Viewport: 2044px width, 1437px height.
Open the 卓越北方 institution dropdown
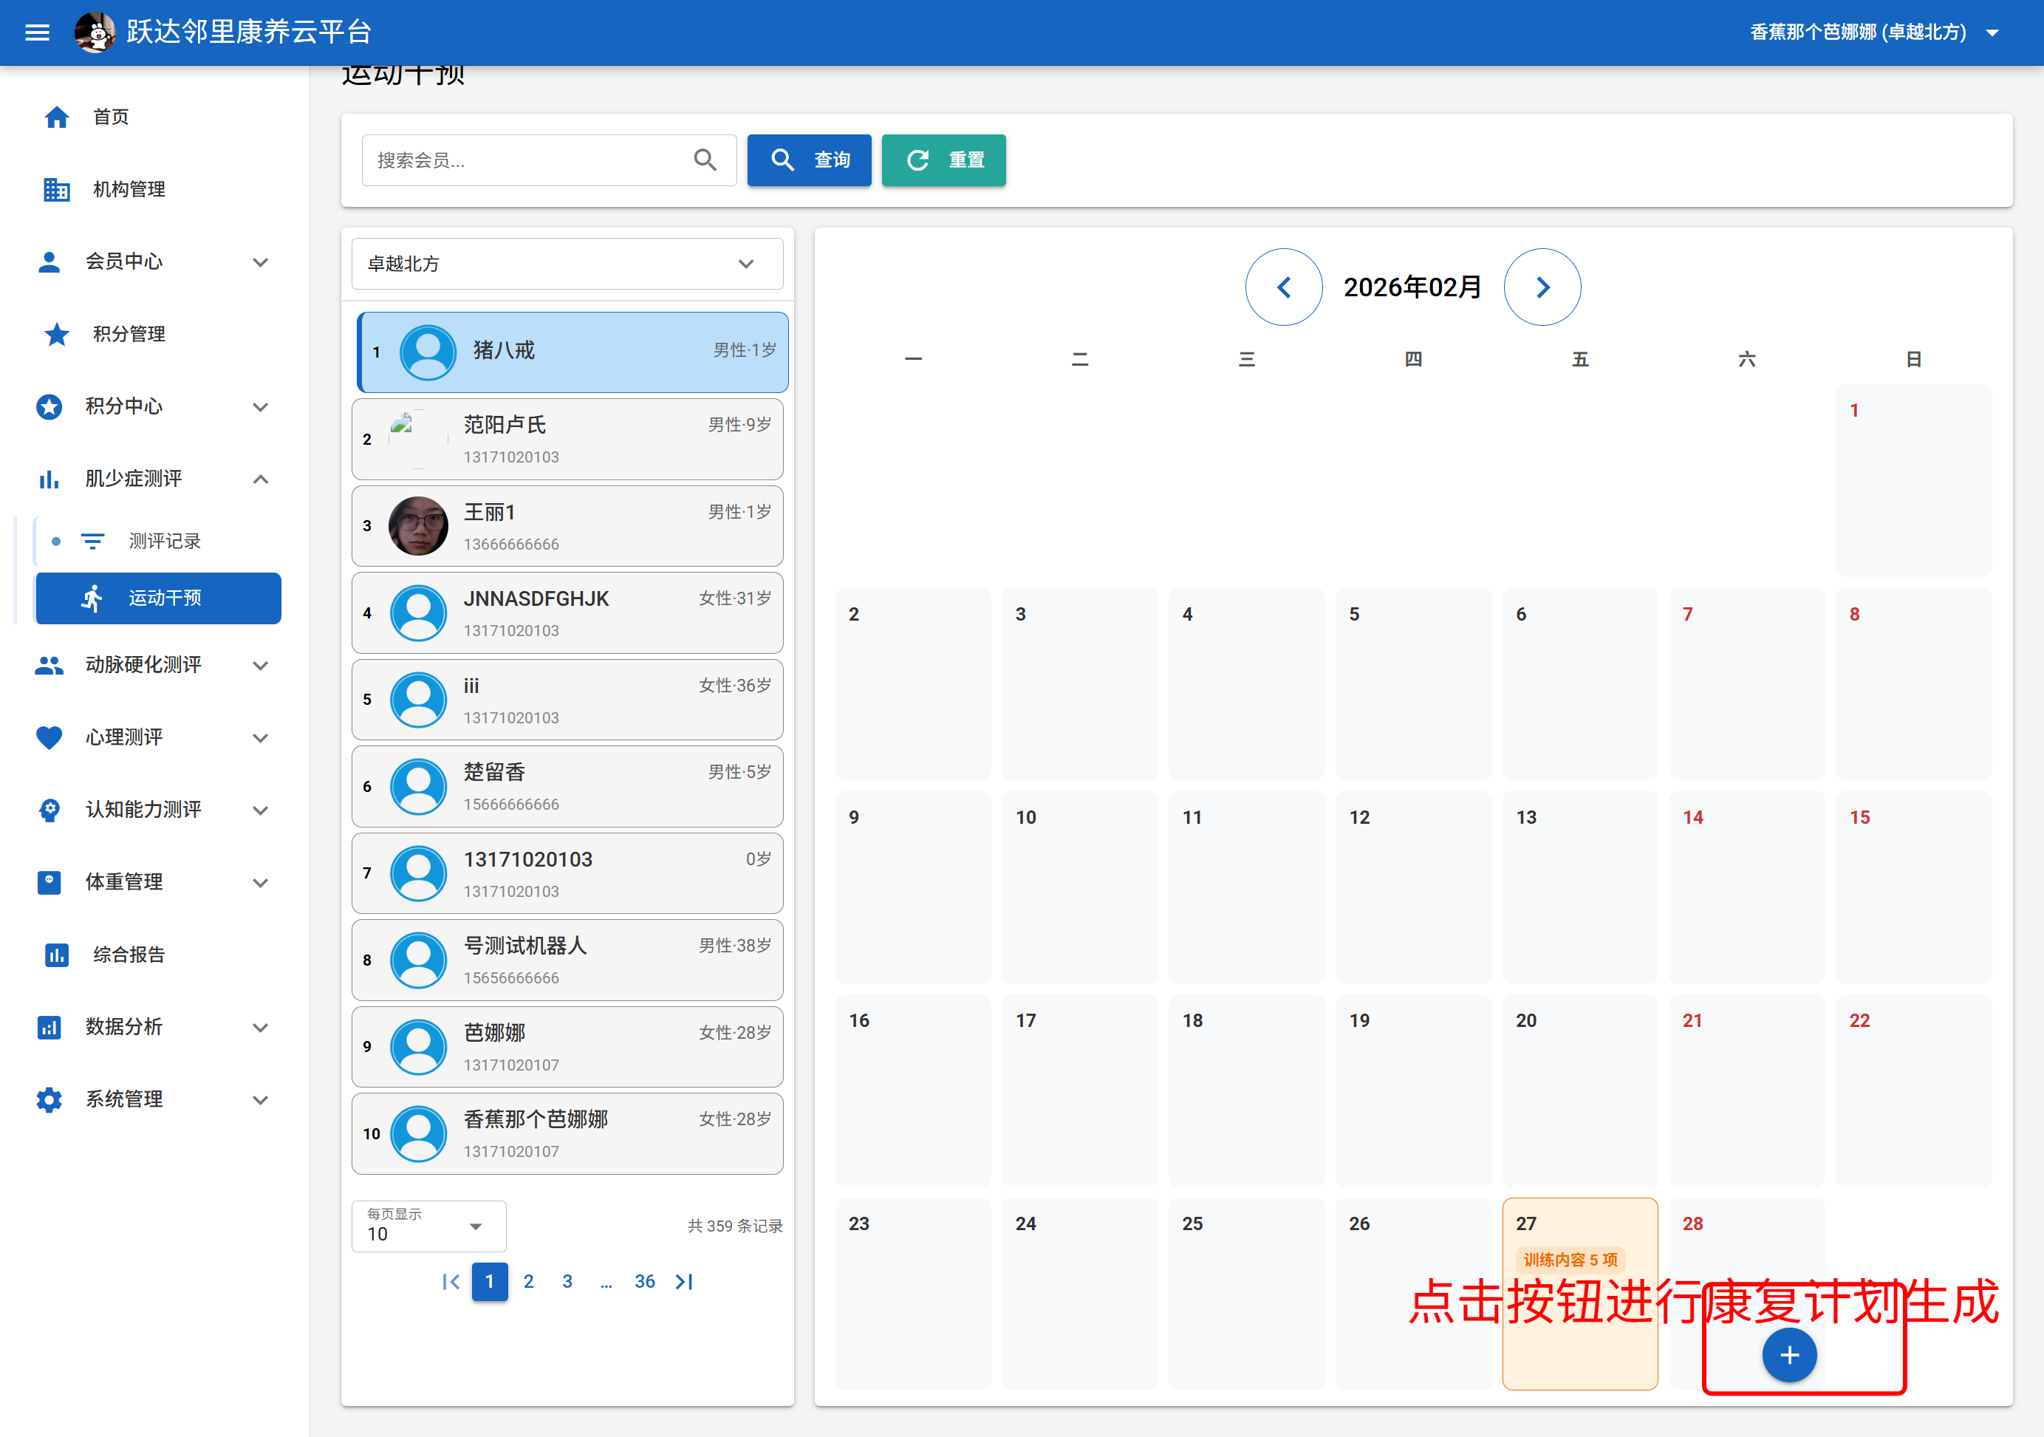(x=567, y=264)
